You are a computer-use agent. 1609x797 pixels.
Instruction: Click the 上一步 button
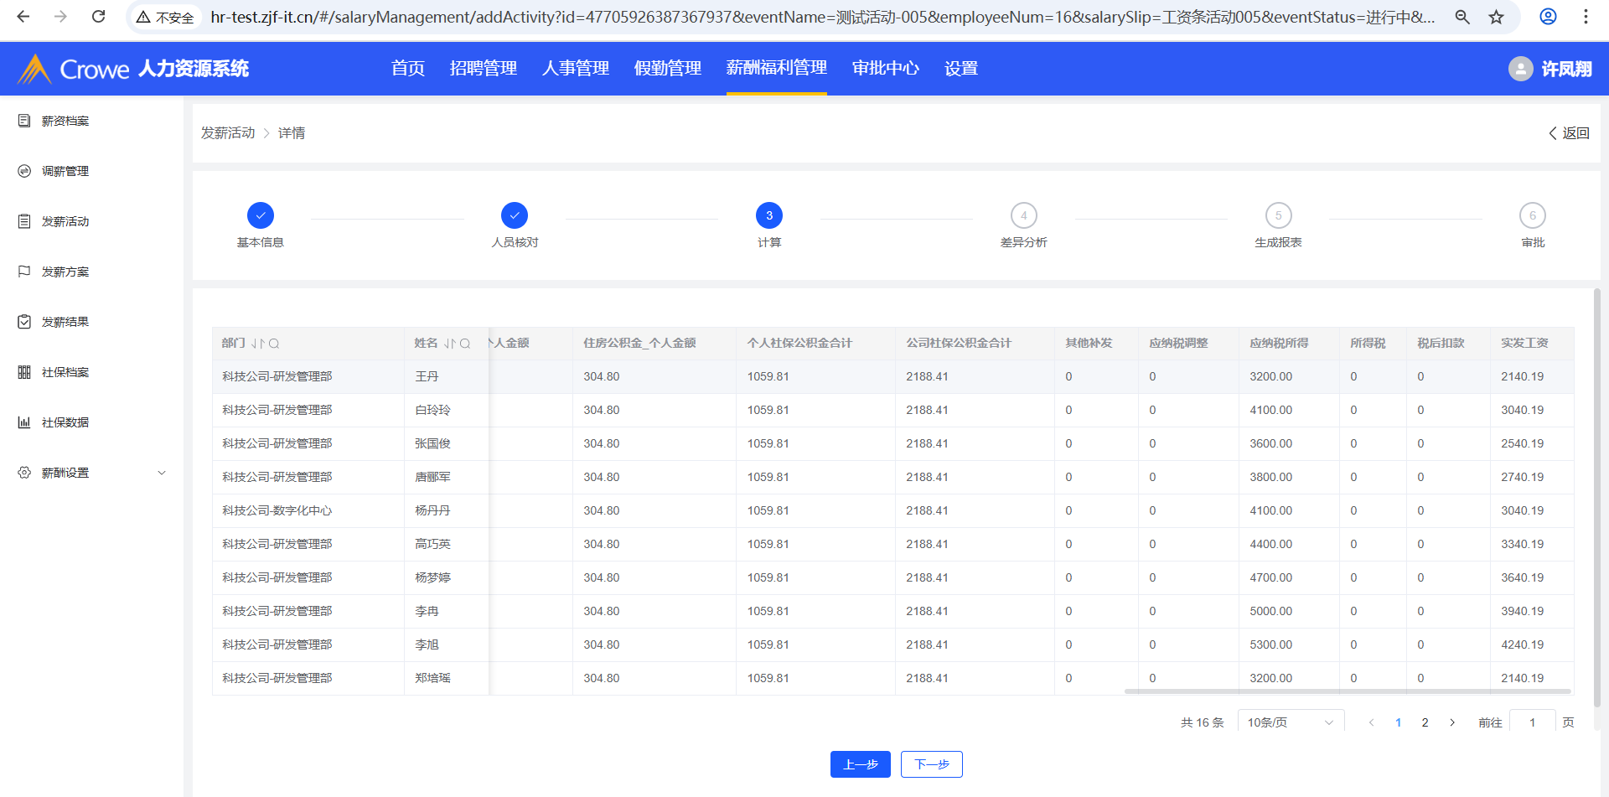tap(860, 764)
